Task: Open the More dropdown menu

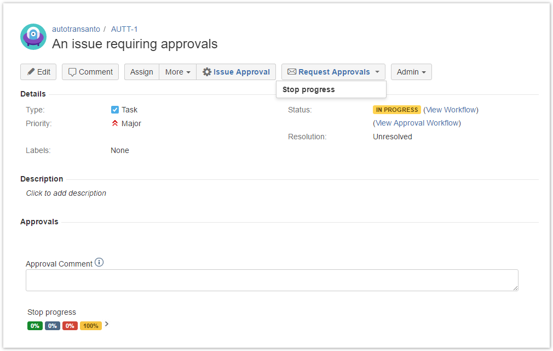Action: [x=177, y=72]
